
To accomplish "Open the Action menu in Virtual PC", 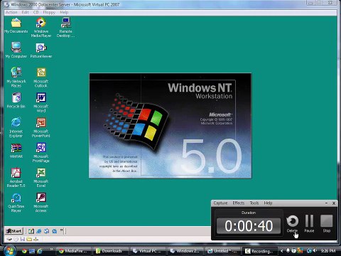I will point(11,12).
